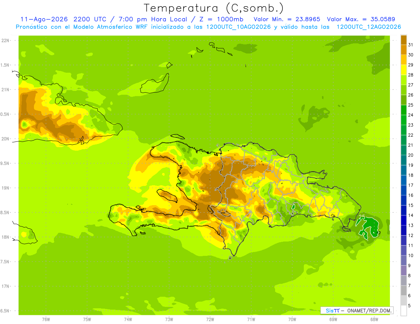Click the "74W" longitude label
The height and width of the screenshot is (324, 420).
click(x=128, y=319)
